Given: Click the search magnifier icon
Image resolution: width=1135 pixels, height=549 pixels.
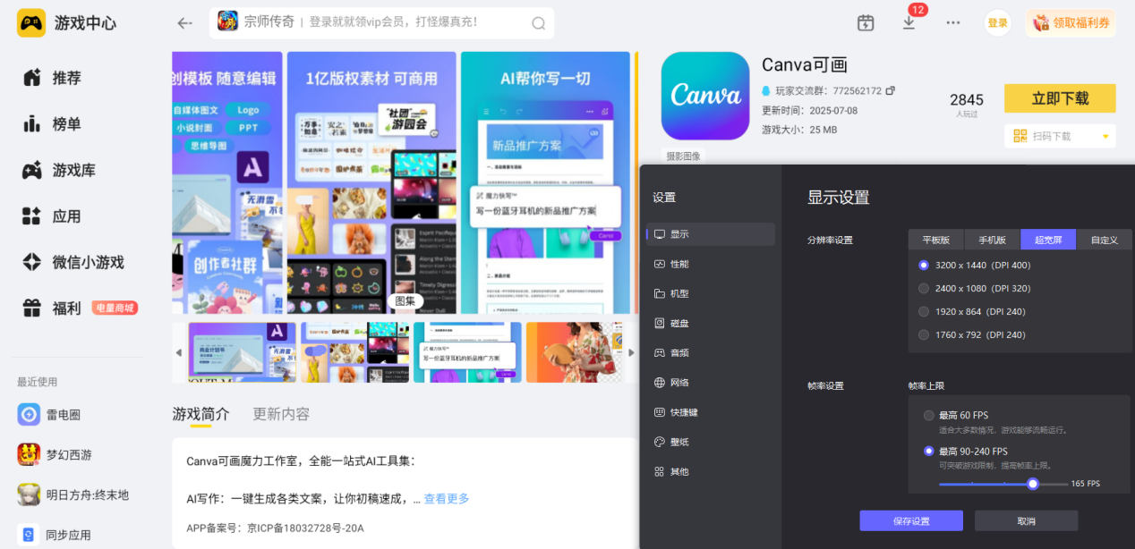Looking at the screenshot, I should pos(538,23).
